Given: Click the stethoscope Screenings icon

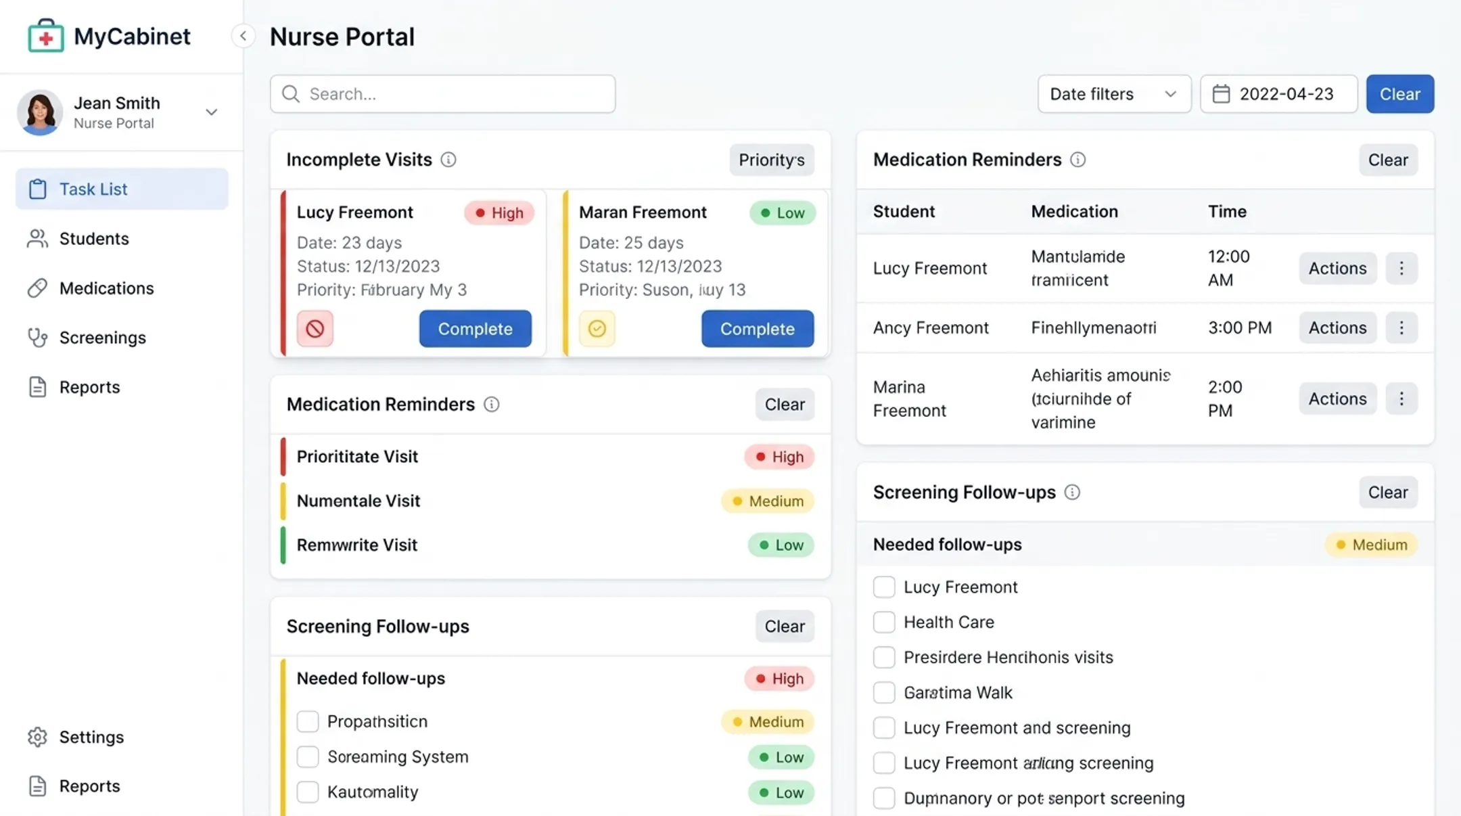Looking at the screenshot, I should point(38,338).
